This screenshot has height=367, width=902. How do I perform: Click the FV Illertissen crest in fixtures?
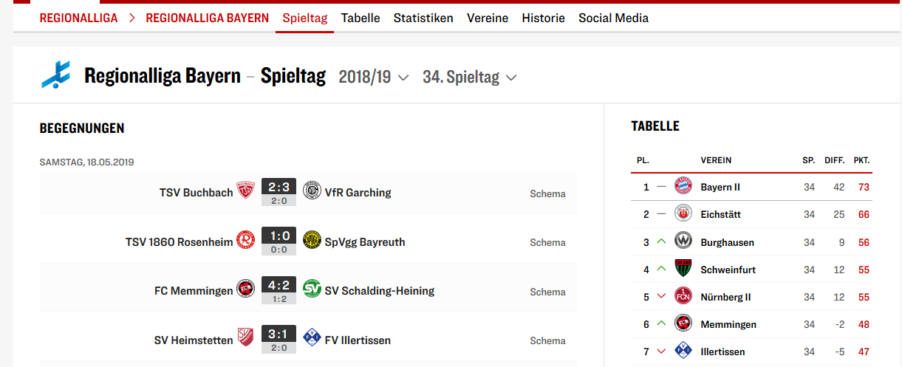click(312, 338)
